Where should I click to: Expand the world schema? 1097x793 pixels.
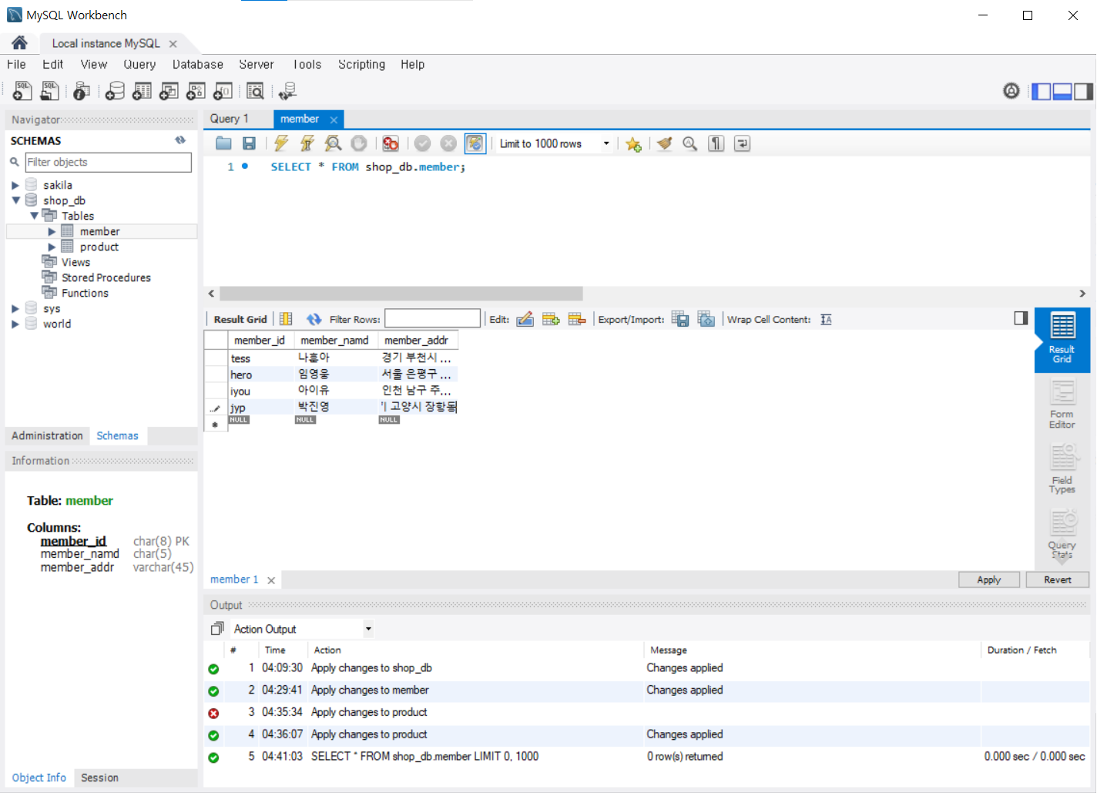pos(15,324)
